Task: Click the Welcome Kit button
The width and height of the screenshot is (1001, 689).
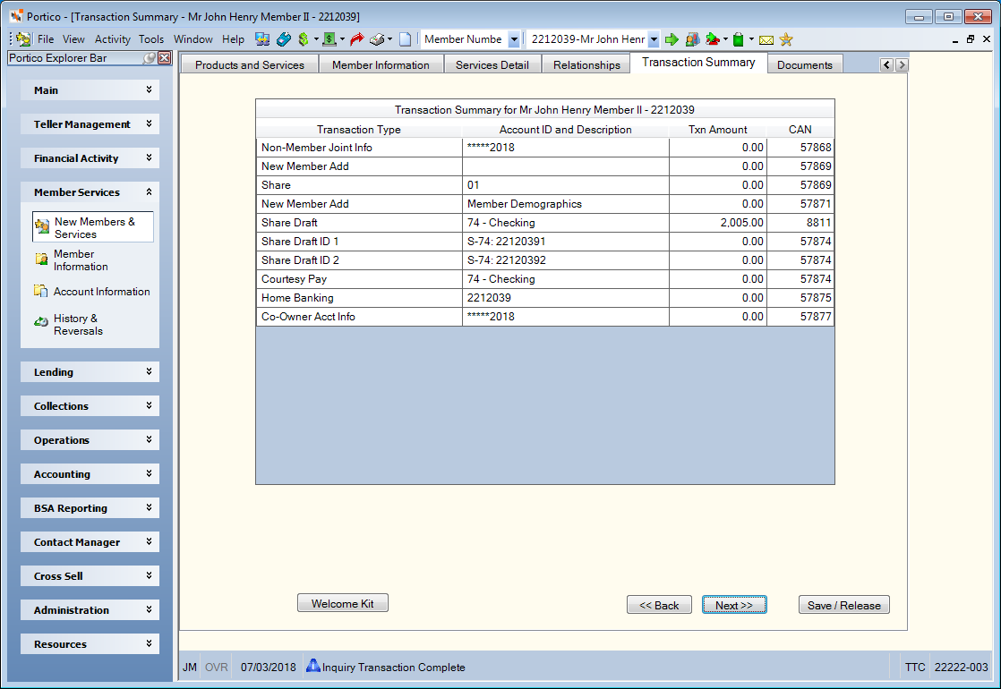Action: pos(342,603)
